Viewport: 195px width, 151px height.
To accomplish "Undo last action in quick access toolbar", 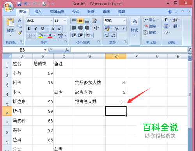I will (25, 4).
